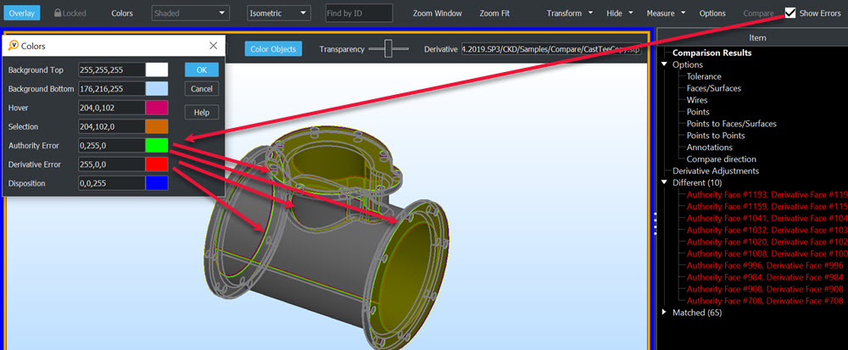Screen dimensions: 848x350
Task: Open the Shaded display mode dropdown
Action: [191, 14]
